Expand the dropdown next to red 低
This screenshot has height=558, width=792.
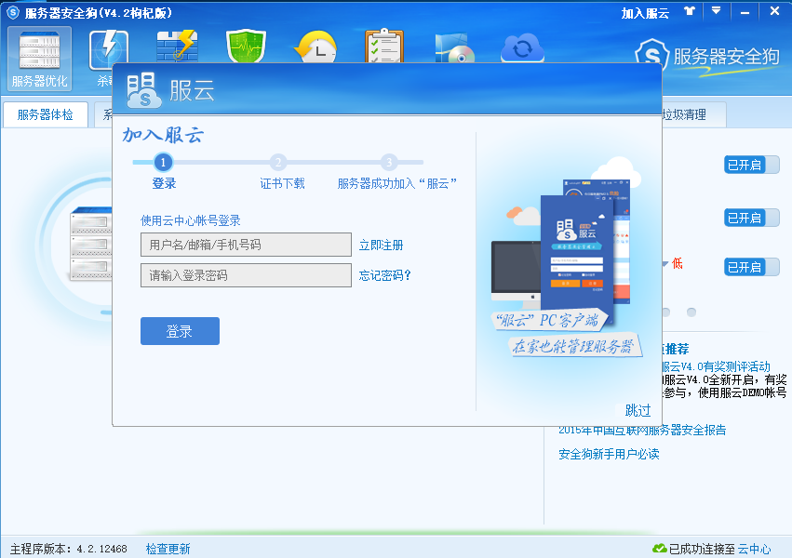click(665, 263)
